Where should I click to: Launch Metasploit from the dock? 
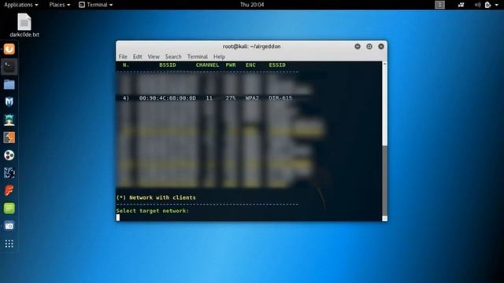point(9,102)
